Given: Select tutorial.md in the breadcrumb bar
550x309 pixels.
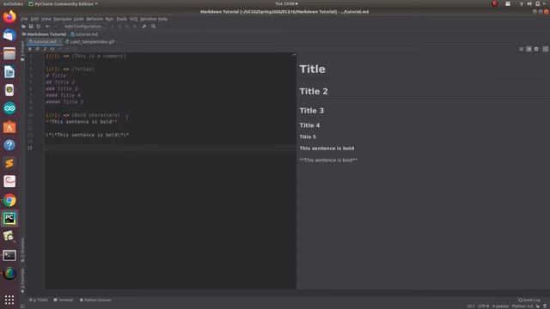Looking at the screenshot, I should pyautogui.click(x=84, y=34).
